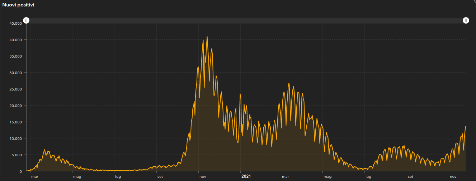Click the first 'lug' label on the time axis
The image size is (476, 181).
pos(118,176)
